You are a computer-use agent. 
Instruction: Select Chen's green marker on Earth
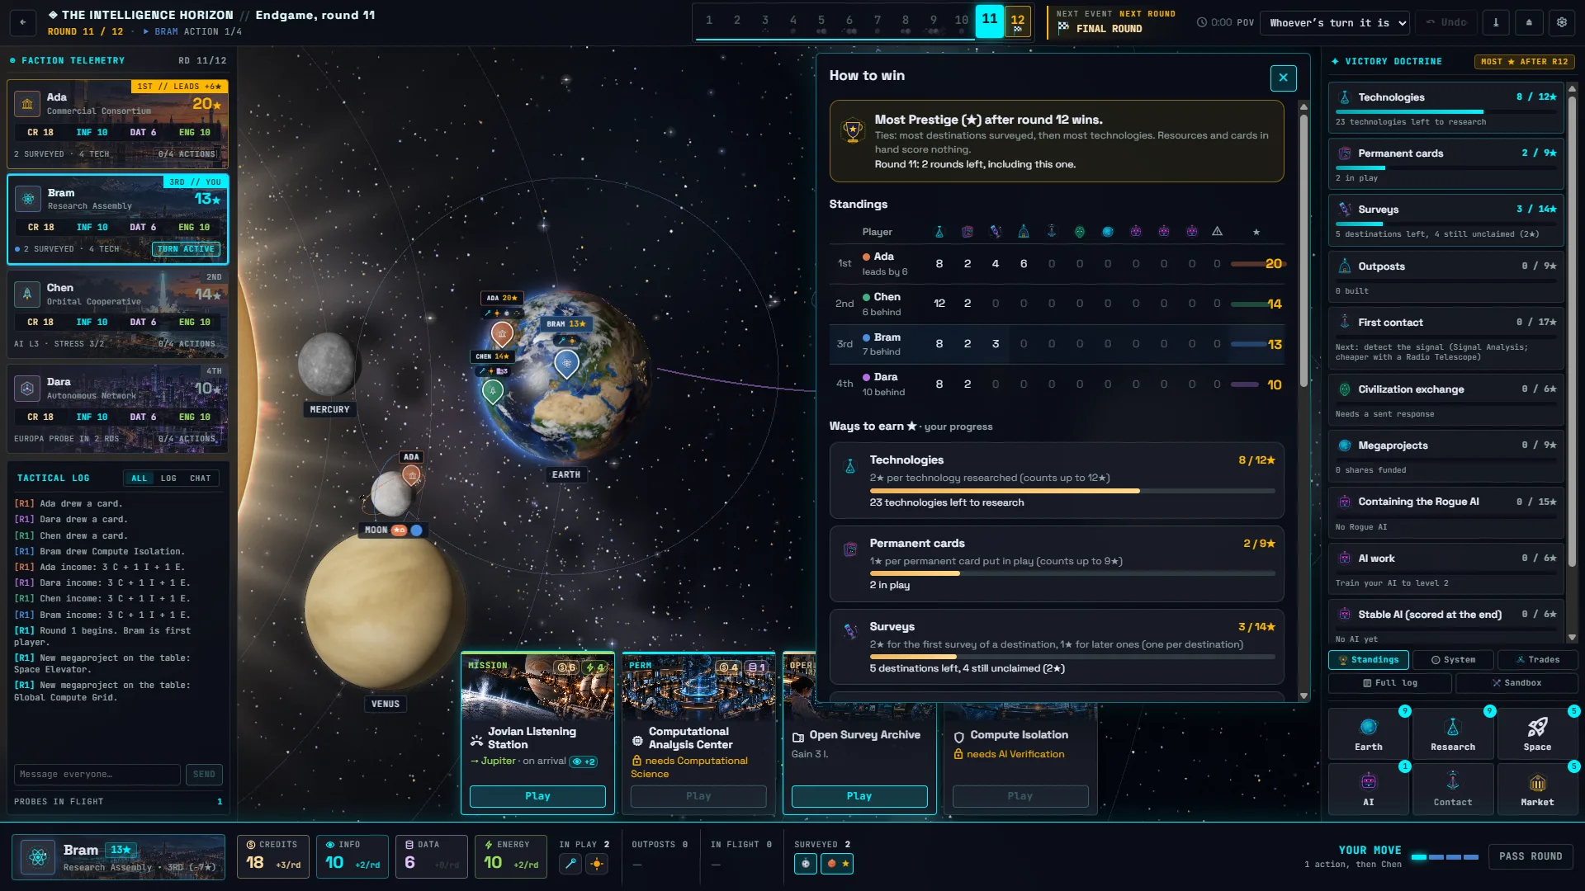pos(493,391)
